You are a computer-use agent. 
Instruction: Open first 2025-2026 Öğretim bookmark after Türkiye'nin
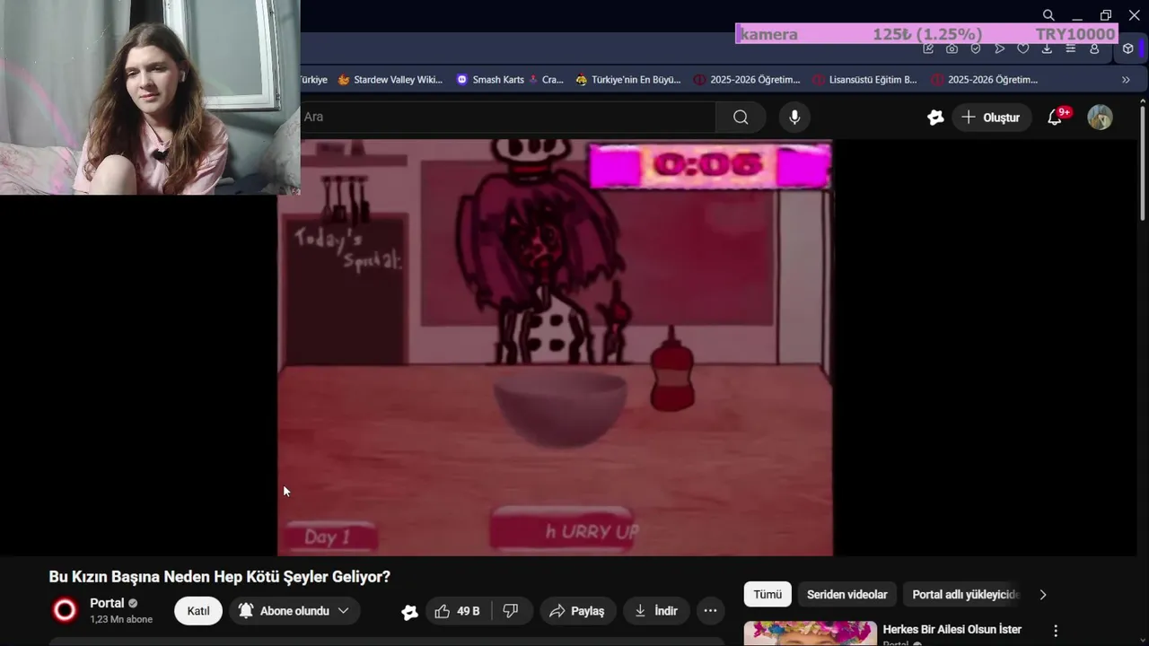(x=747, y=80)
